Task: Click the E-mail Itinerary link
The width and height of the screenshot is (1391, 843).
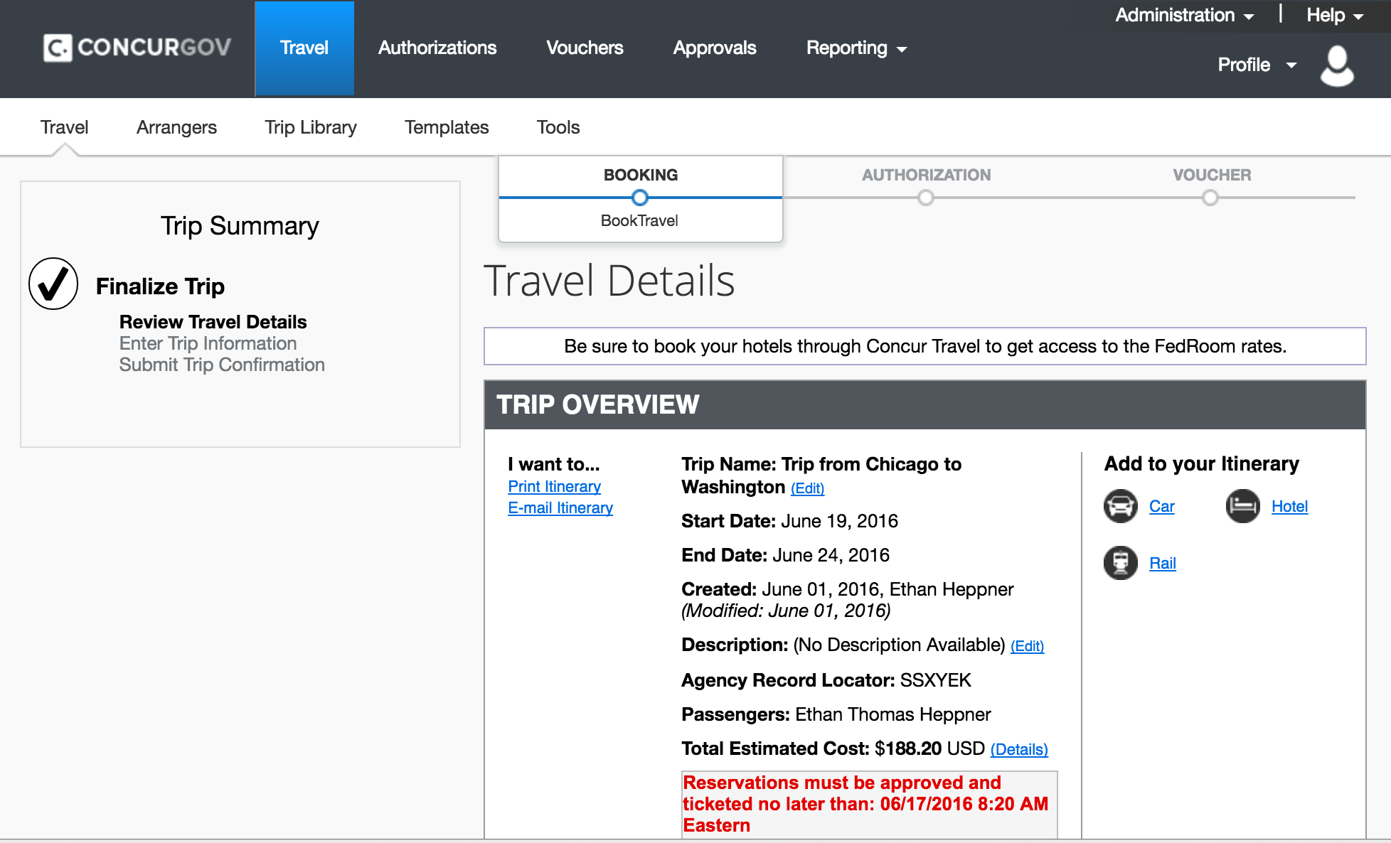Action: 560,508
